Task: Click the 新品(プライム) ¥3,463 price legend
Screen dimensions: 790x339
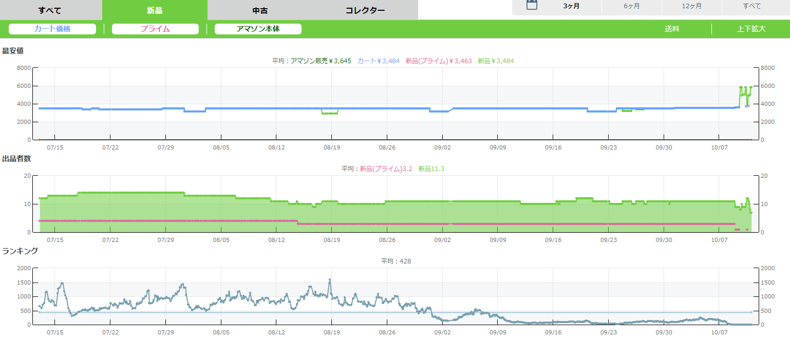Action: (438, 61)
